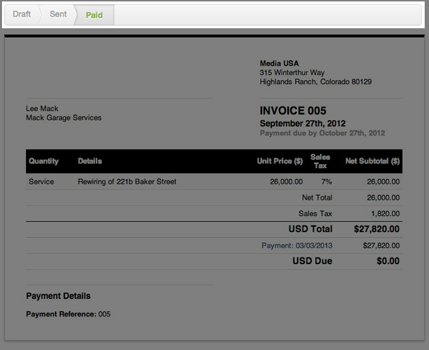Open the Payment: 03/03/2013 link
This screenshot has height=350, width=429.
(x=296, y=245)
